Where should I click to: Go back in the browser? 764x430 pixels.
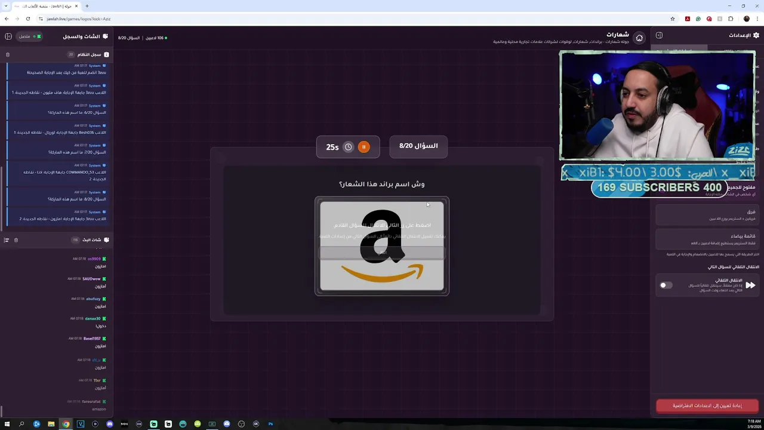pyautogui.click(x=7, y=19)
